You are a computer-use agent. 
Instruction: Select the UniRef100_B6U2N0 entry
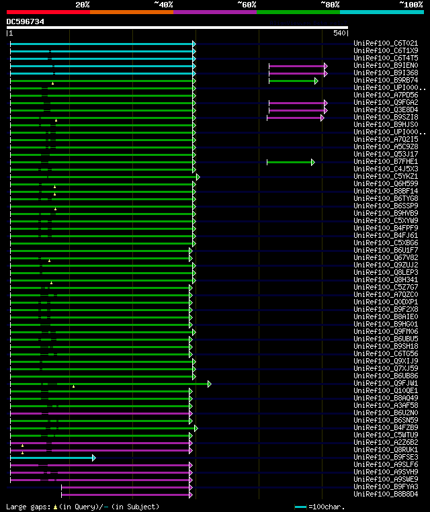point(386,413)
